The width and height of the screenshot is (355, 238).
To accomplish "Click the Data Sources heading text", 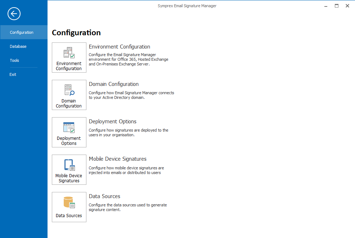I will pyautogui.click(x=104, y=196).
